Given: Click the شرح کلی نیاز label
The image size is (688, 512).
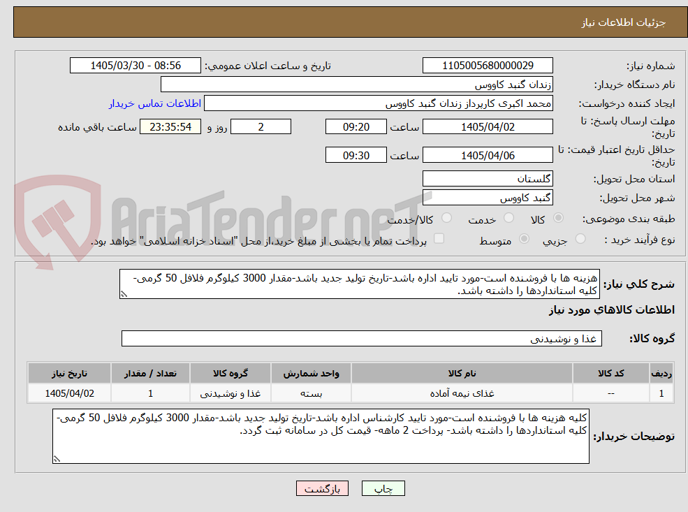Looking at the screenshot, I should click(x=639, y=284).
